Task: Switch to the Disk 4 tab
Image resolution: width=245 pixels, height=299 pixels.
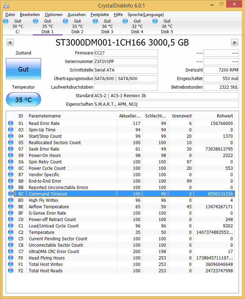Action: point(137,26)
